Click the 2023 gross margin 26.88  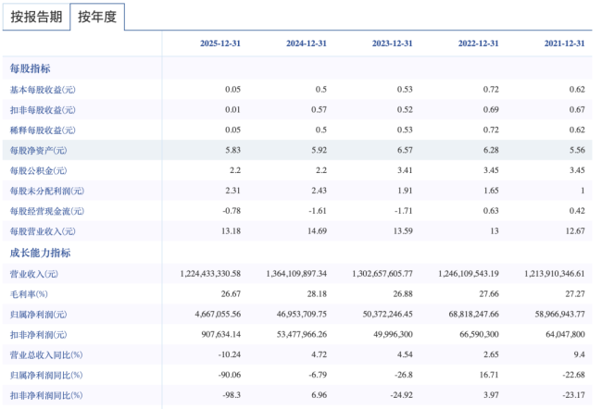(403, 294)
